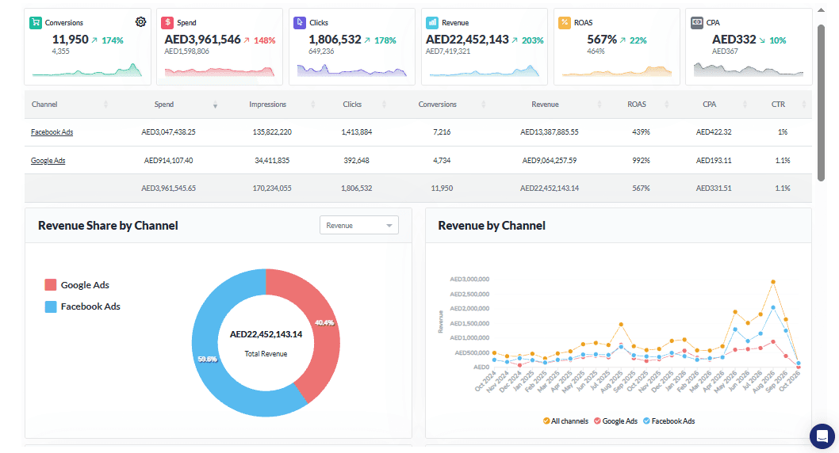Click the Clicks cursor icon
This screenshot has height=453, width=839.
coord(300,22)
